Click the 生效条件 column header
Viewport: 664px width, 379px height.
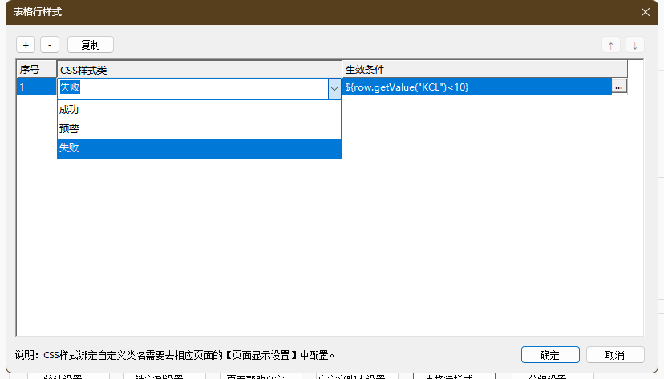[484, 70]
